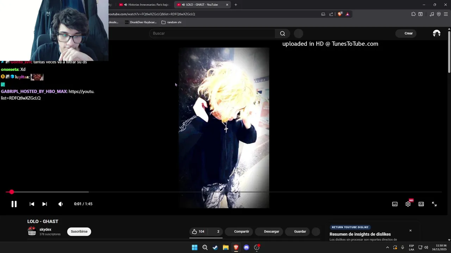The image size is (451, 253).
Task: Open ESP LAA language switcher
Action: (x=412, y=247)
